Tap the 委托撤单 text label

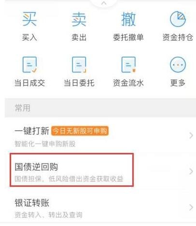(x=128, y=37)
